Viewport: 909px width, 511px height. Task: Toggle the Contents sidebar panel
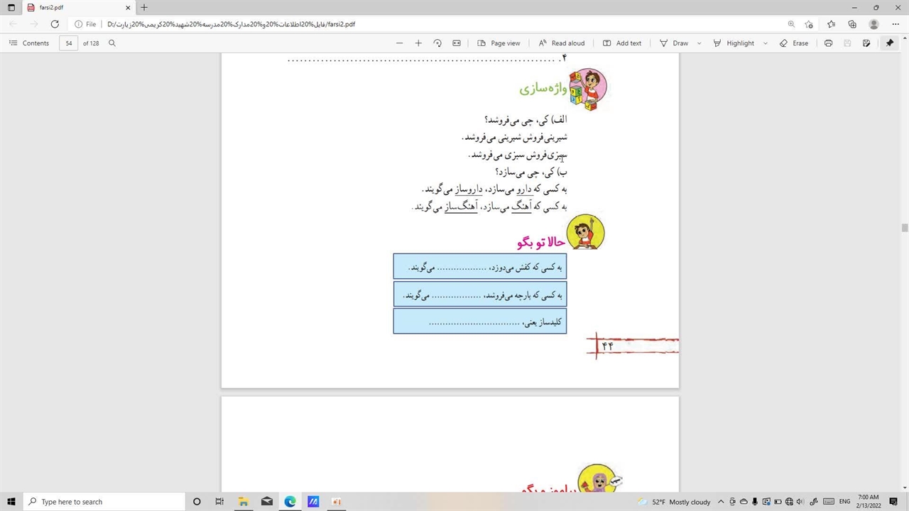[29, 43]
